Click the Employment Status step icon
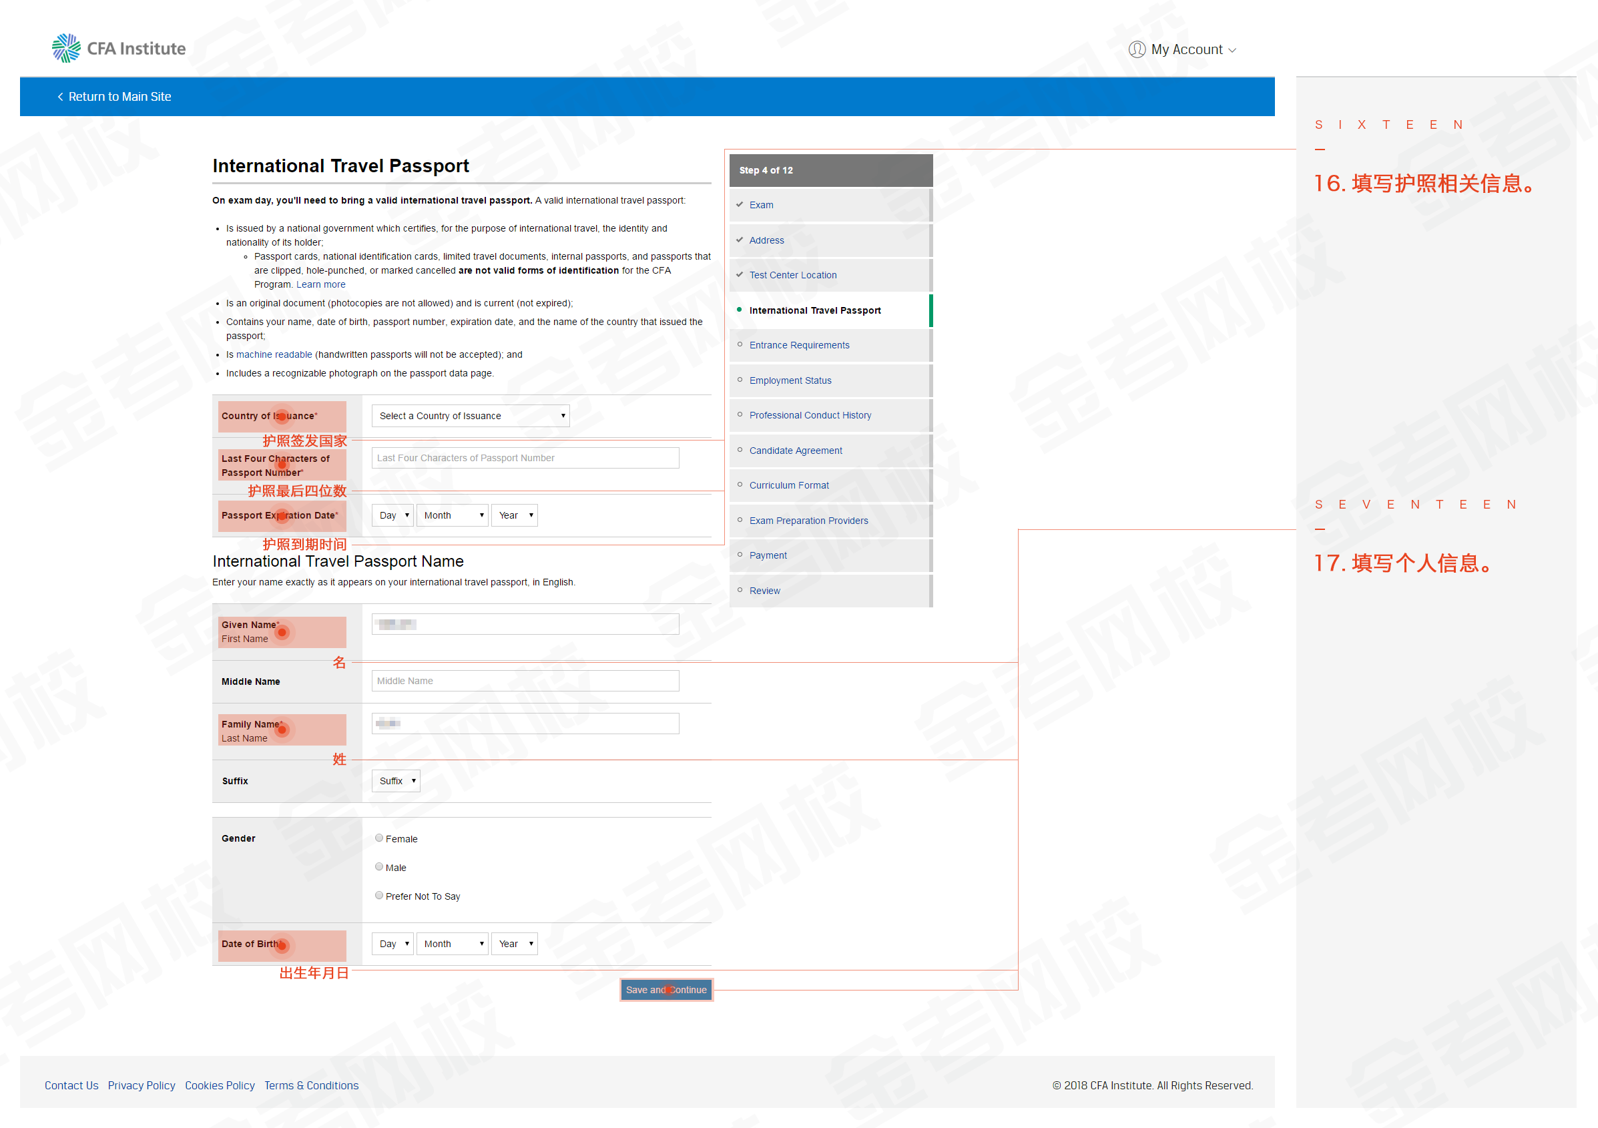This screenshot has height=1128, width=1598. pos(742,380)
